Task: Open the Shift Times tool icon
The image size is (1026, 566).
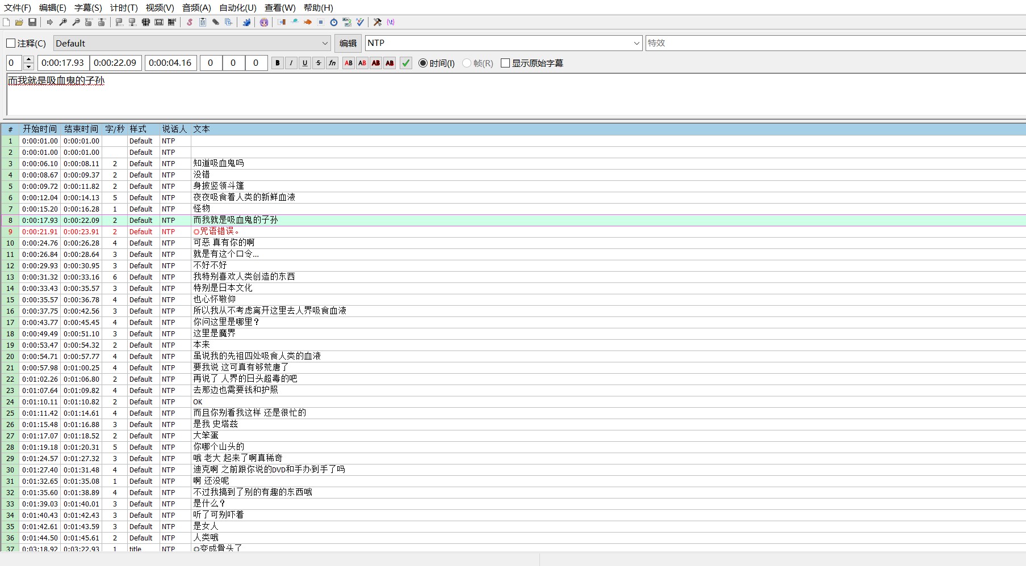Action: 282,22
